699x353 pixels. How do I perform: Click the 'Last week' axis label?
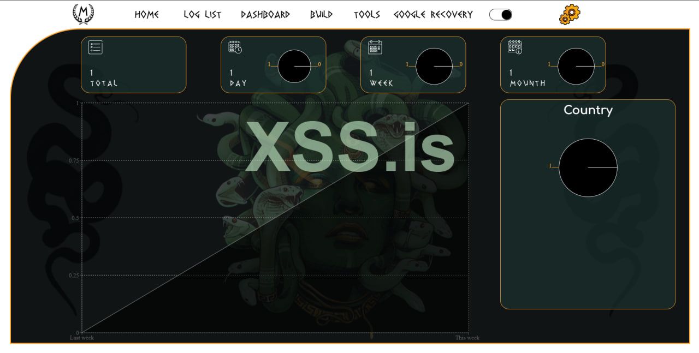pyautogui.click(x=82, y=338)
